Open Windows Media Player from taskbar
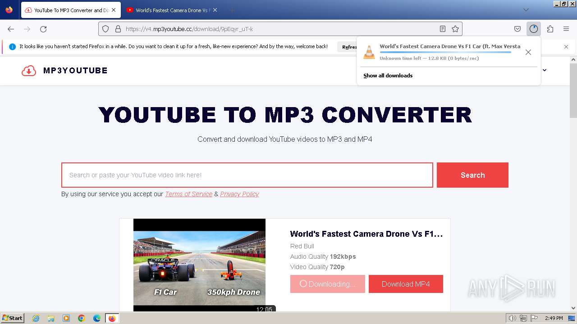Image resolution: width=577 pixels, height=324 pixels. (66, 318)
